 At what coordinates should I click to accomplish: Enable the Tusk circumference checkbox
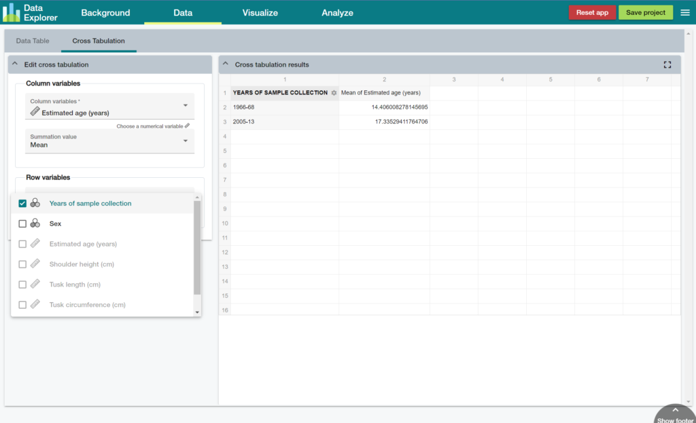pyautogui.click(x=22, y=304)
